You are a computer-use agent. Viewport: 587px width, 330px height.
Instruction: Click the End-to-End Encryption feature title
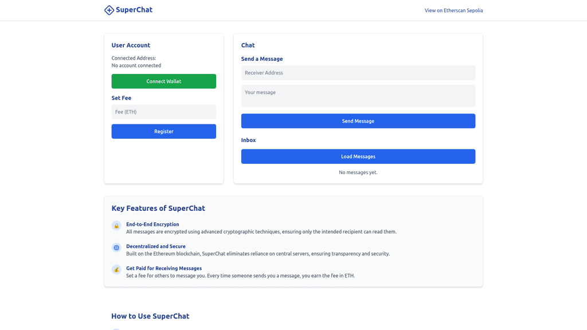152,225
